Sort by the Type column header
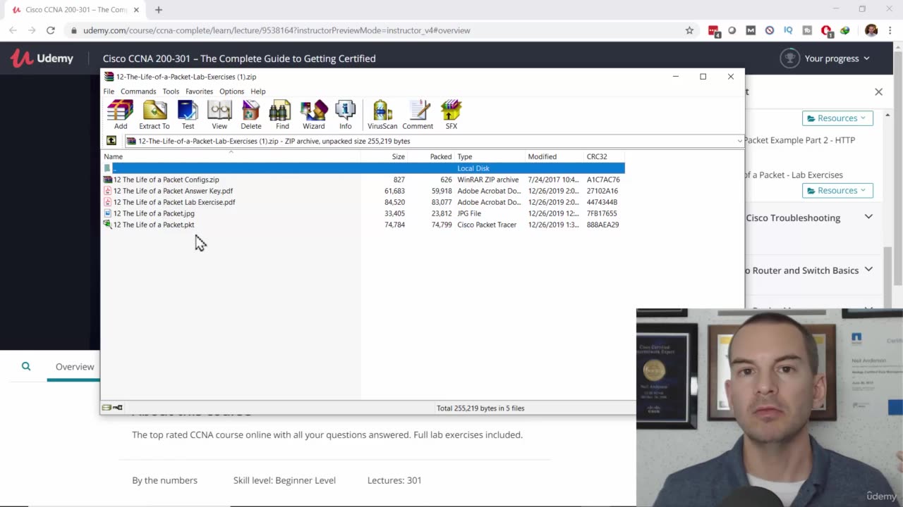This screenshot has width=903, height=507. pos(490,156)
